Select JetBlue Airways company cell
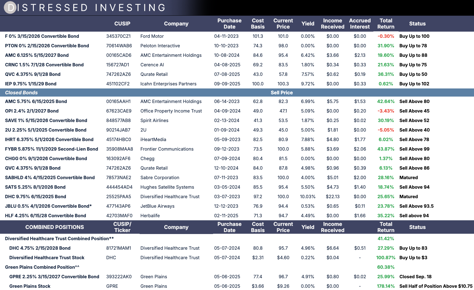 [x=158, y=206]
